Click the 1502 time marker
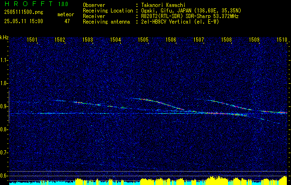291x185 pixels. (60, 39)
